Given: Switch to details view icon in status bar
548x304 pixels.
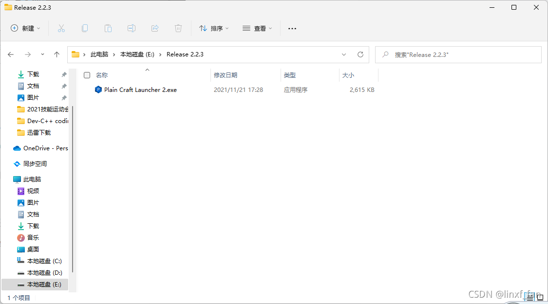Looking at the screenshot, I should pos(530,297).
